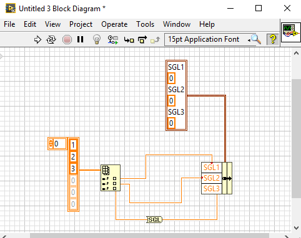301x238 pixels.
Task: Click the array index stepper control
Action: [x=51, y=144]
